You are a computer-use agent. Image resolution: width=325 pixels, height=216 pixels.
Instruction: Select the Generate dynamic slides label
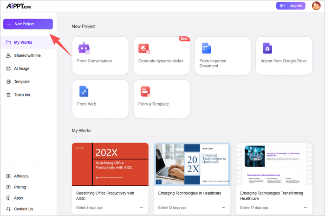click(x=161, y=61)
